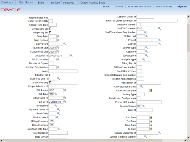Click the horizontal scrollbar right arrow
This screenshot has width=190, height=142.
pos(186,141)
